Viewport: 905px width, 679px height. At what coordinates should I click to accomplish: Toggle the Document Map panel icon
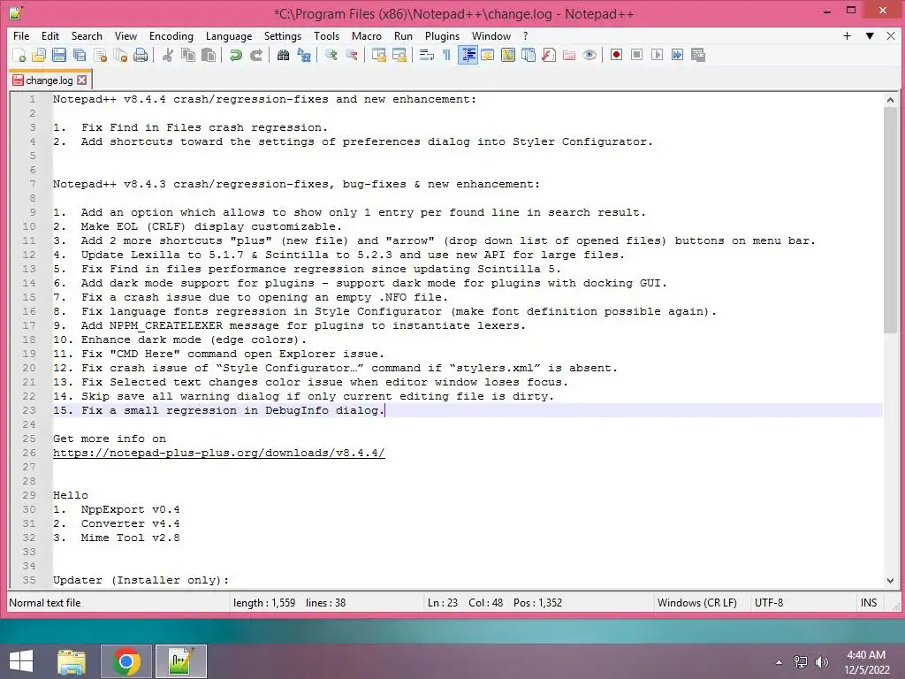click(508, 55)
